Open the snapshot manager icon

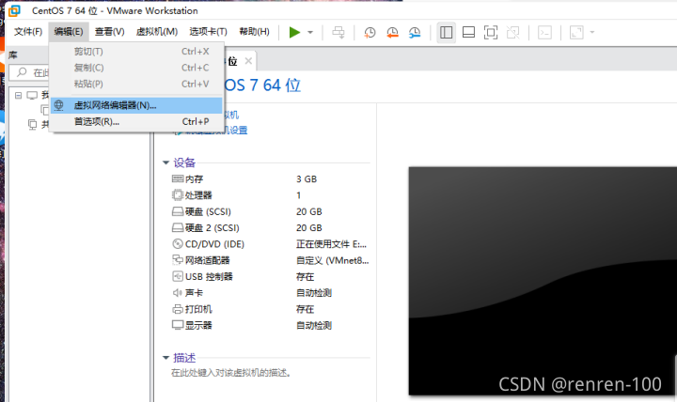(x=415, y=32)
